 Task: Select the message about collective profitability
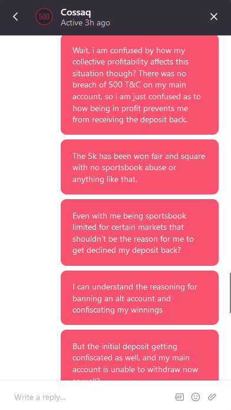[140, 84]
